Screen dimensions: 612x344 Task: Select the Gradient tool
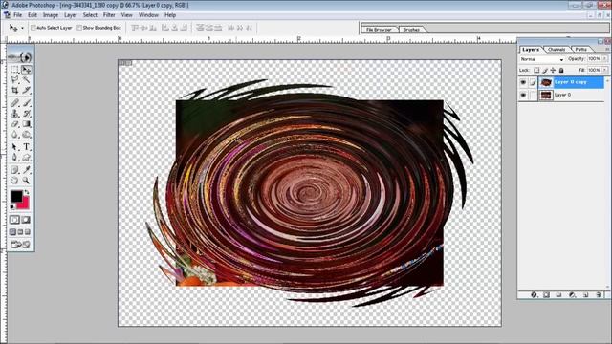click(x=26, y=124)
